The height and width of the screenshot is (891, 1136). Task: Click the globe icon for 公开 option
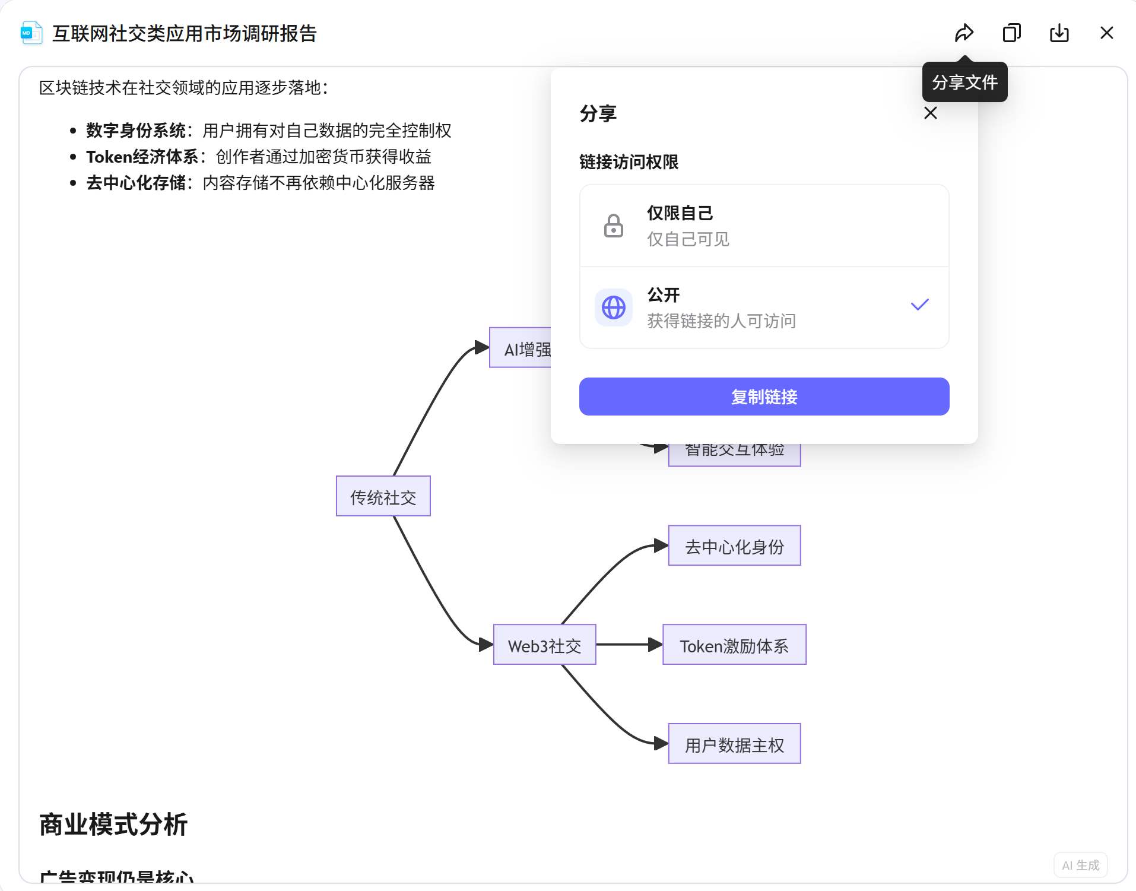(613, 307)
